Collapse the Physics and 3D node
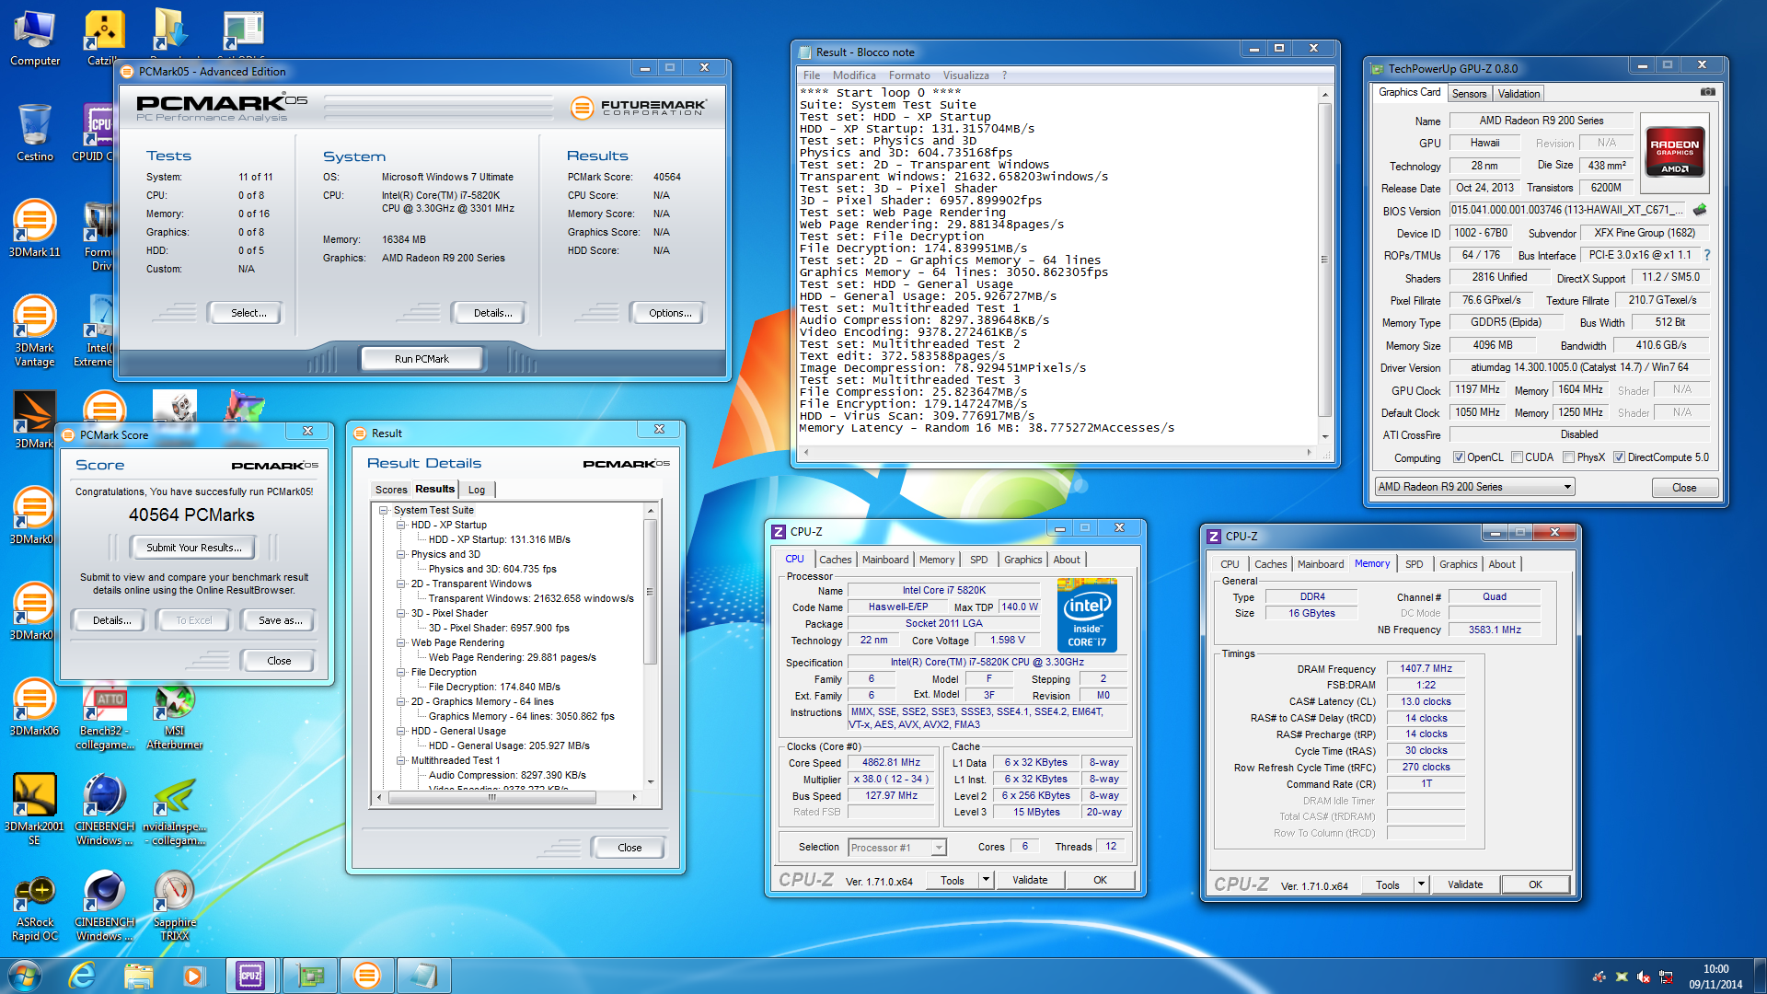Image resolution: width=1767 pixels, height=994 pixels. [401, 554]
